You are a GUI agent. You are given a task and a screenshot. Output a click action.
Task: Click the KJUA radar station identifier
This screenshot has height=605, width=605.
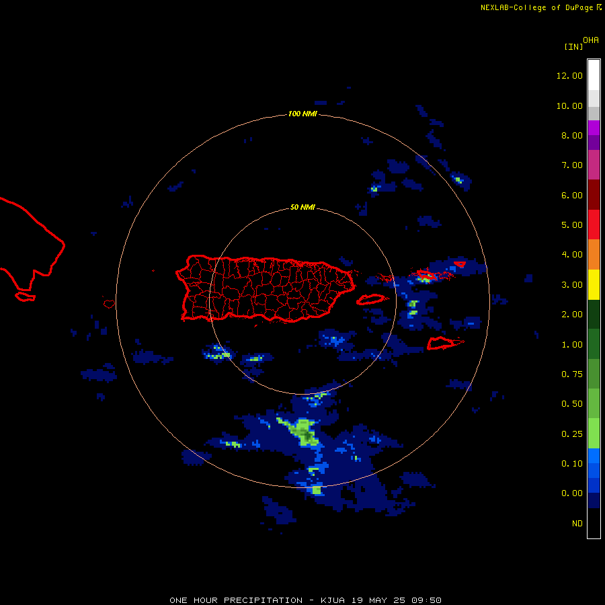coord(333,600)
